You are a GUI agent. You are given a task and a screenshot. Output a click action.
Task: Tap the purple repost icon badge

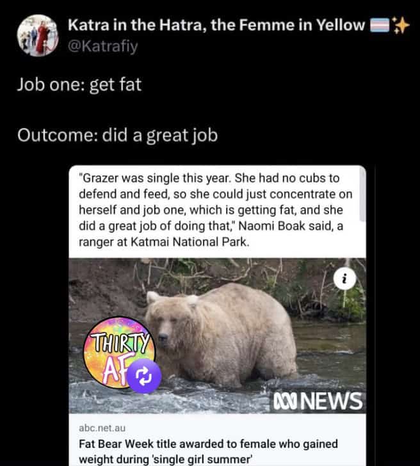(x=144, y=376)
